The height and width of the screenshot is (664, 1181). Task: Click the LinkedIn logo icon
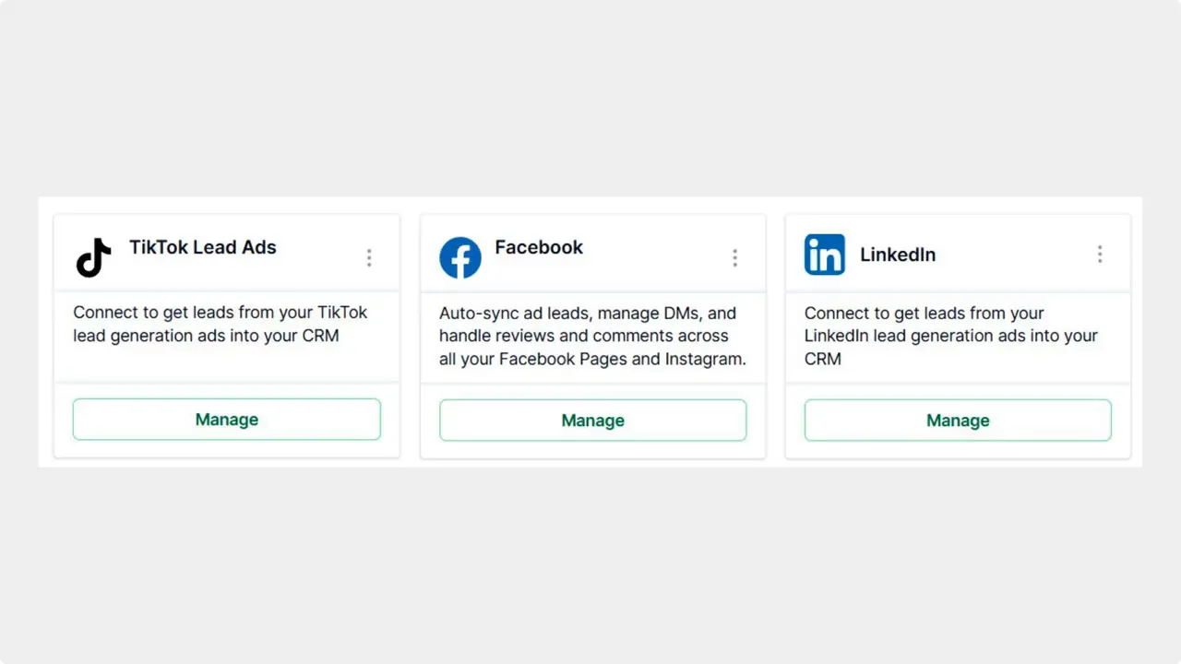point(824,255)
